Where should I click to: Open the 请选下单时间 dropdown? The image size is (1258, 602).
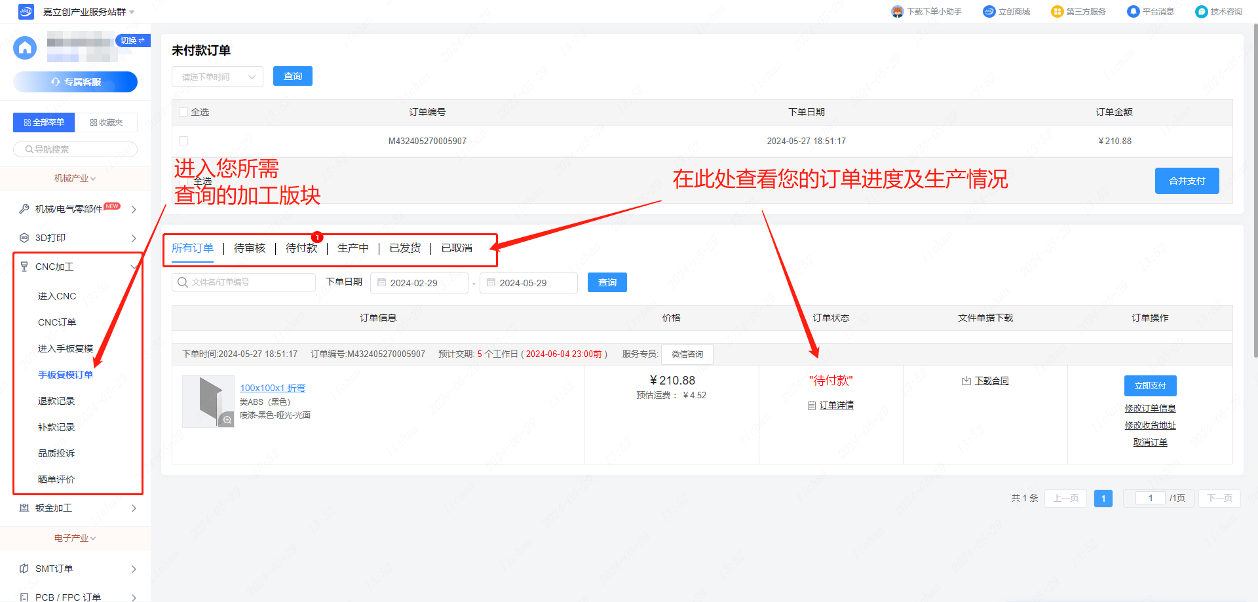pyautogui.click(x=218, y=77)
